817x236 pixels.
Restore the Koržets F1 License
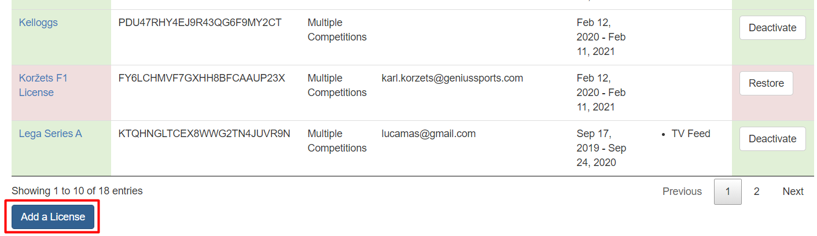(x=766, y=83)
